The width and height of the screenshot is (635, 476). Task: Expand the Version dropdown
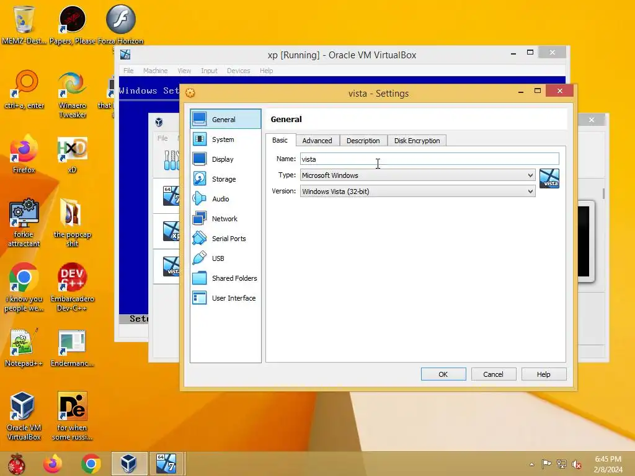417,192
